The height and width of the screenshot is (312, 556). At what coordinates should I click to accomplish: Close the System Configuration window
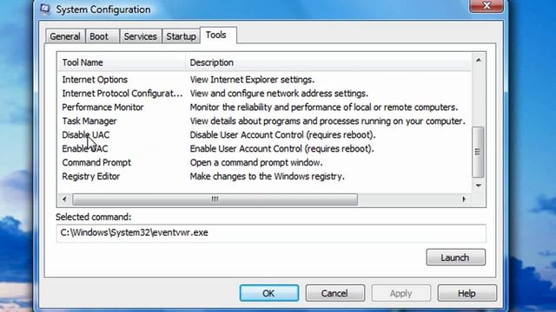point(486,6)
